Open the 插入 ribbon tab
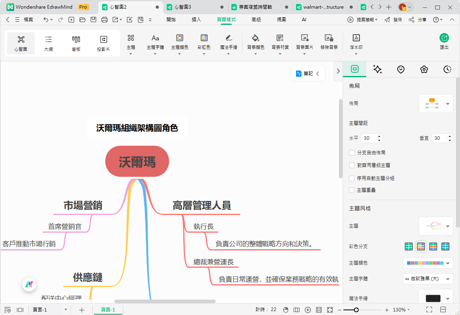This screenshot has width=460, height=315. point(196,20)
